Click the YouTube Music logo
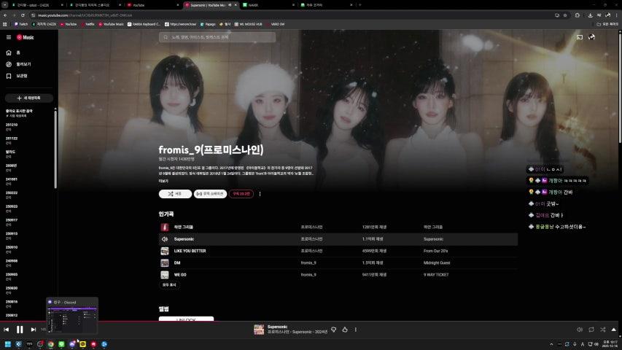This screenshot has height=350, width=622. click(26, 37)
